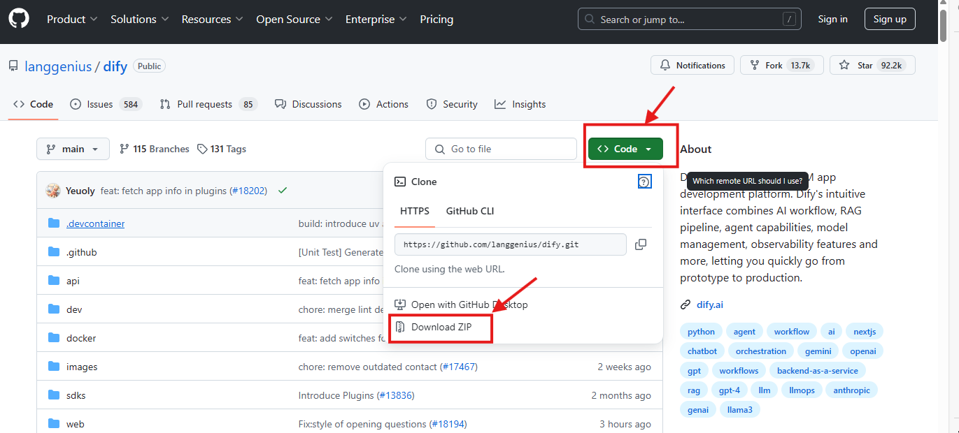Click the Yeuoly commit author avatar
The image size is (959, 433).
point(53,191)
